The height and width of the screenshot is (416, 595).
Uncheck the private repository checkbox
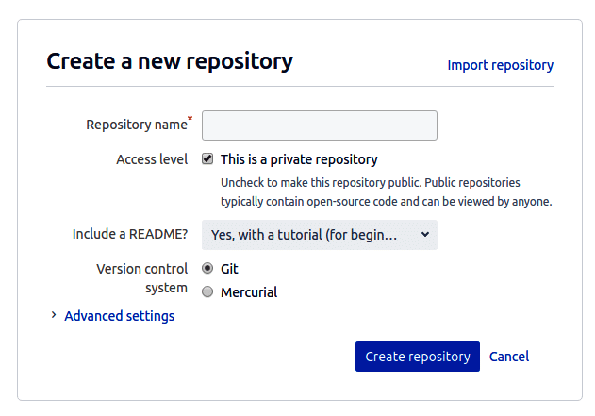point(207,159)
